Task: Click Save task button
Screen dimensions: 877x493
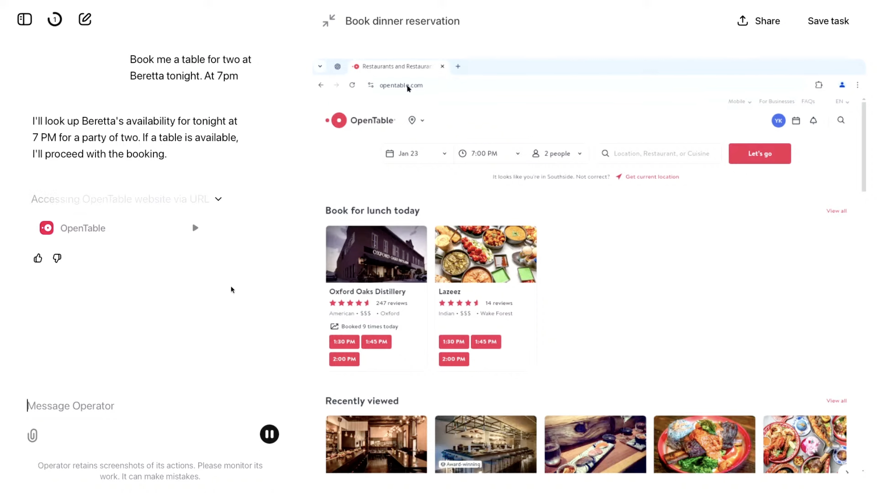Action: pyautogui.click(x=829, y=21)
